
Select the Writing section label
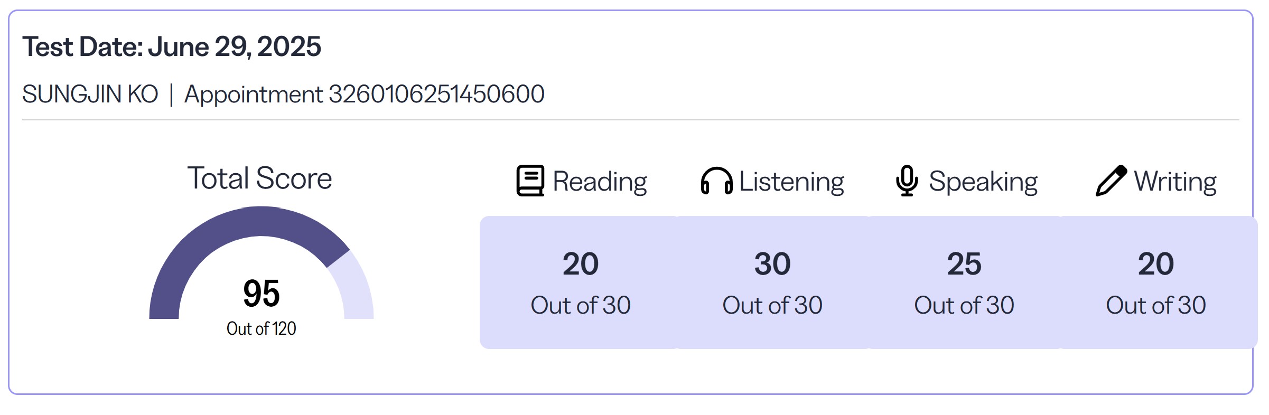[1175, 182]
